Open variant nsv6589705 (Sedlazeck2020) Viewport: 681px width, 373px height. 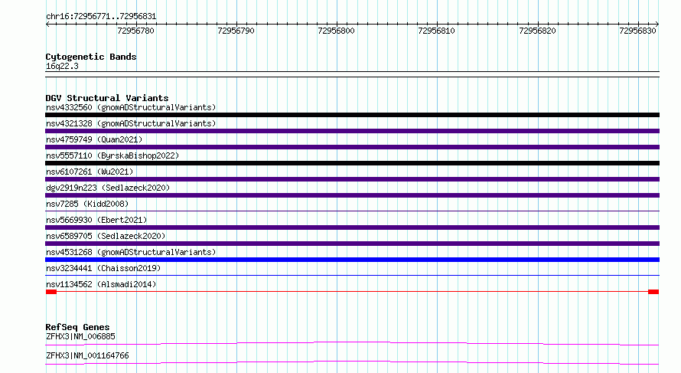coord(106,236)
